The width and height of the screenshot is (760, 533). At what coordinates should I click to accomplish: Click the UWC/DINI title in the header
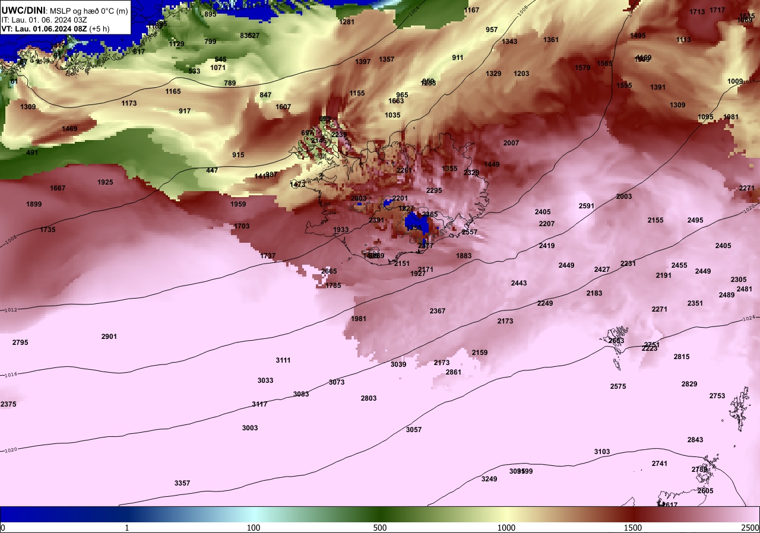[23, 9]
